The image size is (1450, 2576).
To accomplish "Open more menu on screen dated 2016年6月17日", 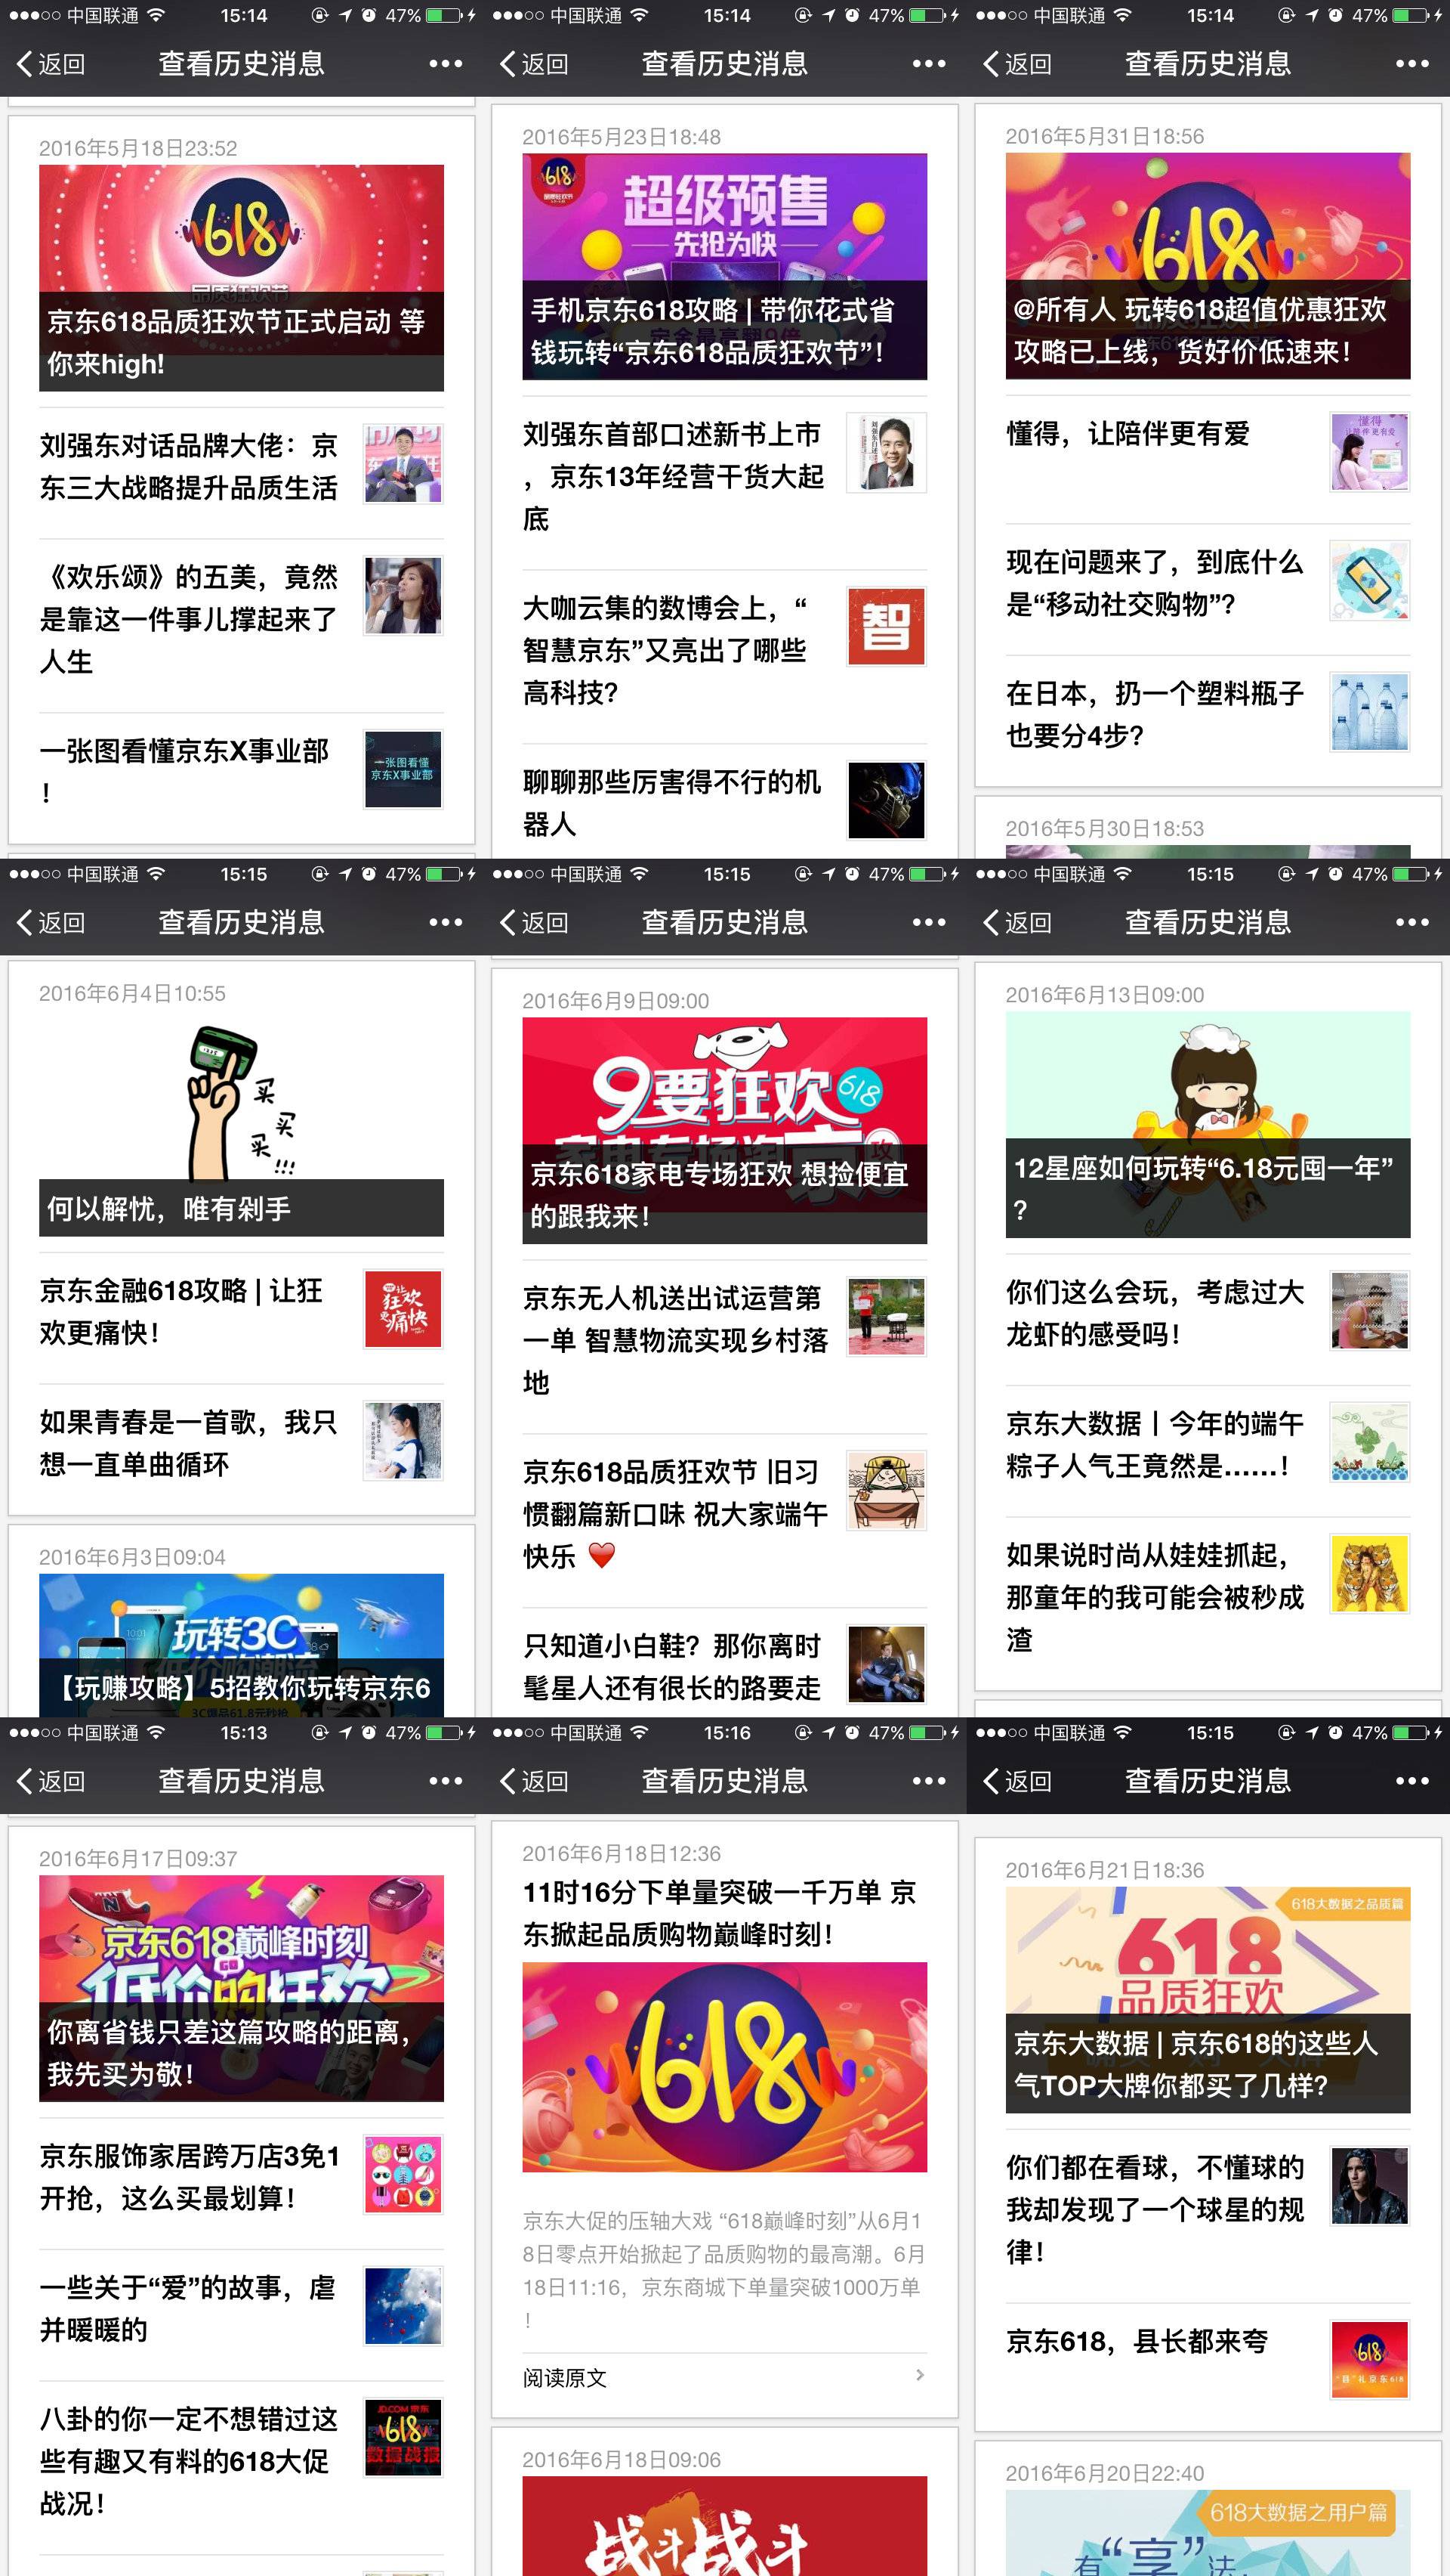I will click(445, 1781).
